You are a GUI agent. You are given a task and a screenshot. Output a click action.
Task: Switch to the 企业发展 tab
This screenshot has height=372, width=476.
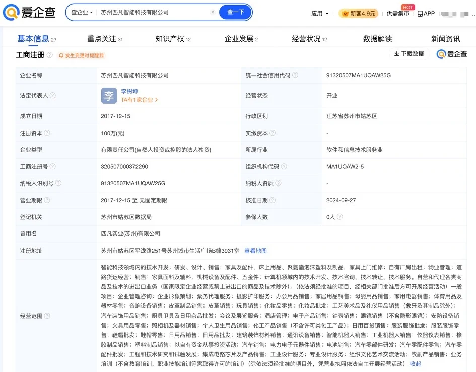tap(241, 39)
